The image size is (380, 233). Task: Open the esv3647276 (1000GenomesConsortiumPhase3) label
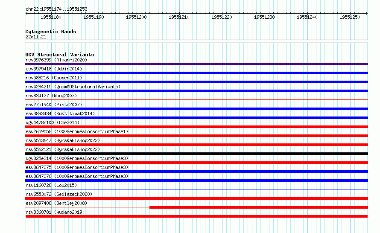click(x=77, y=176)
